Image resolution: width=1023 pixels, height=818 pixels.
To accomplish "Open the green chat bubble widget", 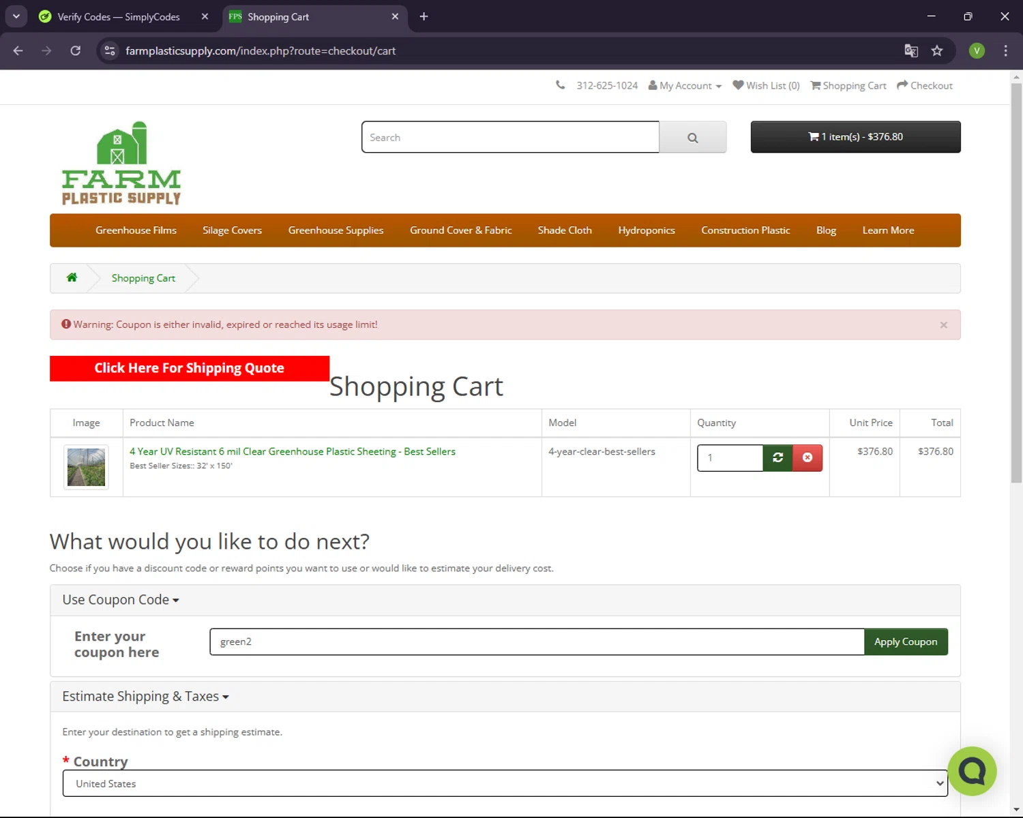I will pos(972,771).
